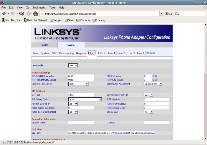The image size is (207, 145).
Task: Open the SIP Debug Option dropdown
Action: click(x=85, y=99)
